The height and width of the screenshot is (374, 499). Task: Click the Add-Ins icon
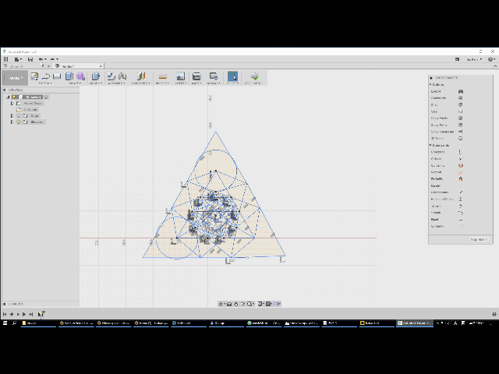coord(213,76)
